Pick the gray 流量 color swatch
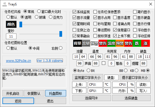 [86, 43]
